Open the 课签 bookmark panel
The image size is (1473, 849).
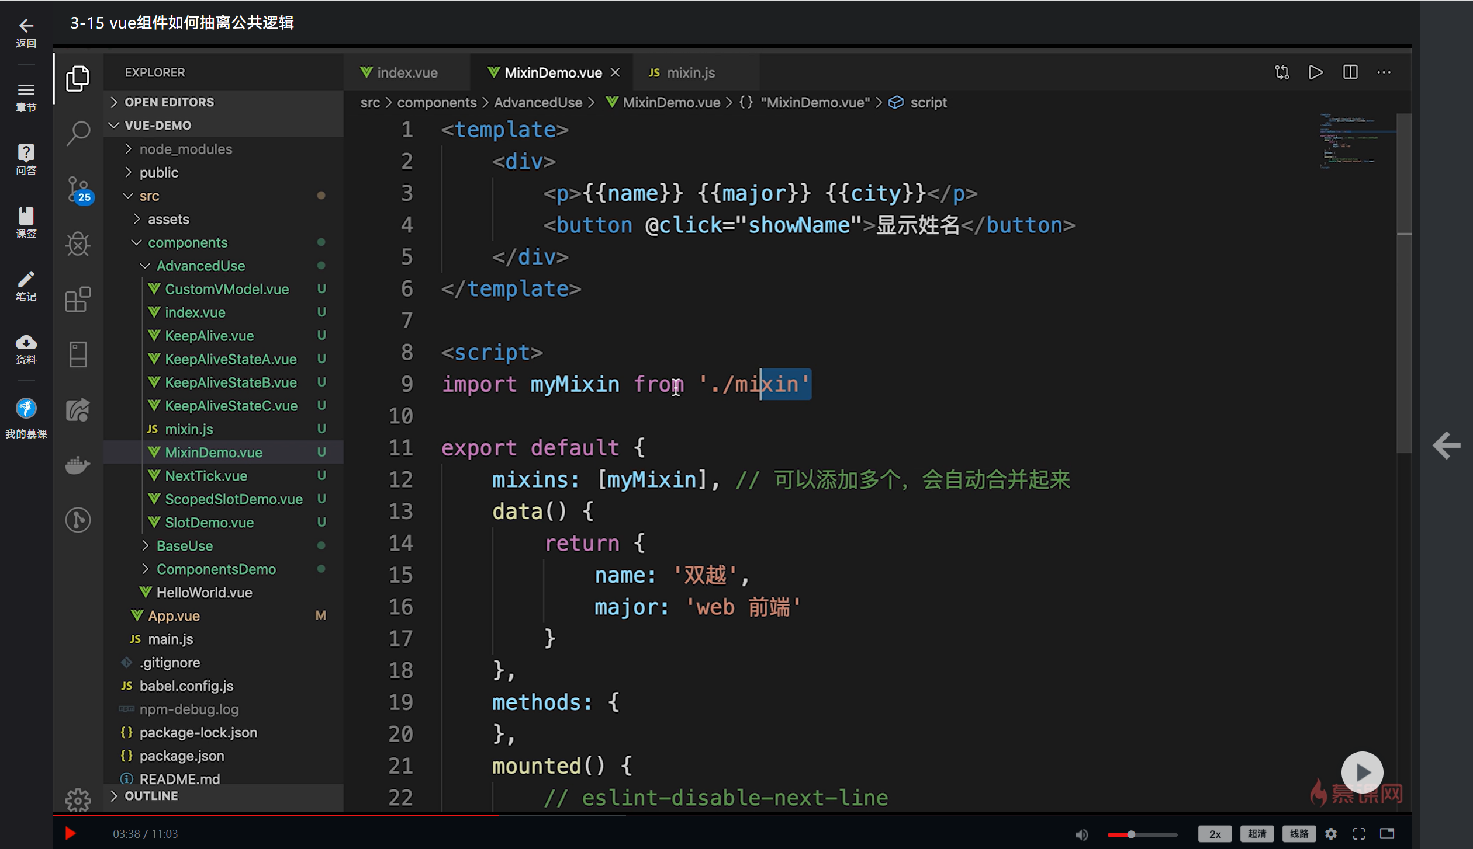pyautogui.click(x=26, y=222)
